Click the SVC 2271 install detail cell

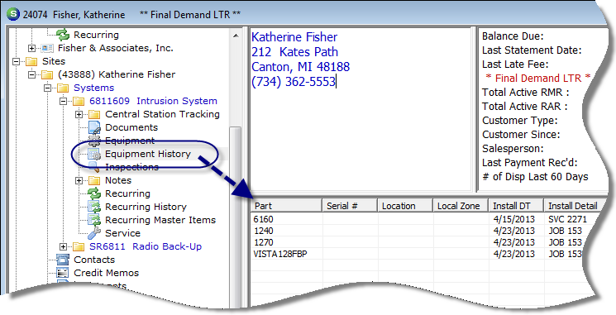point(568,219)
